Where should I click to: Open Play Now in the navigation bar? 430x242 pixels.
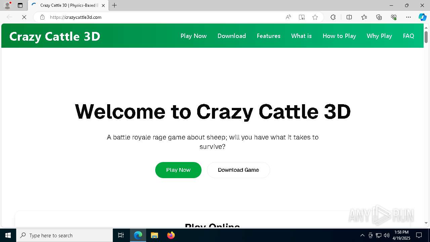pos(193,36)
